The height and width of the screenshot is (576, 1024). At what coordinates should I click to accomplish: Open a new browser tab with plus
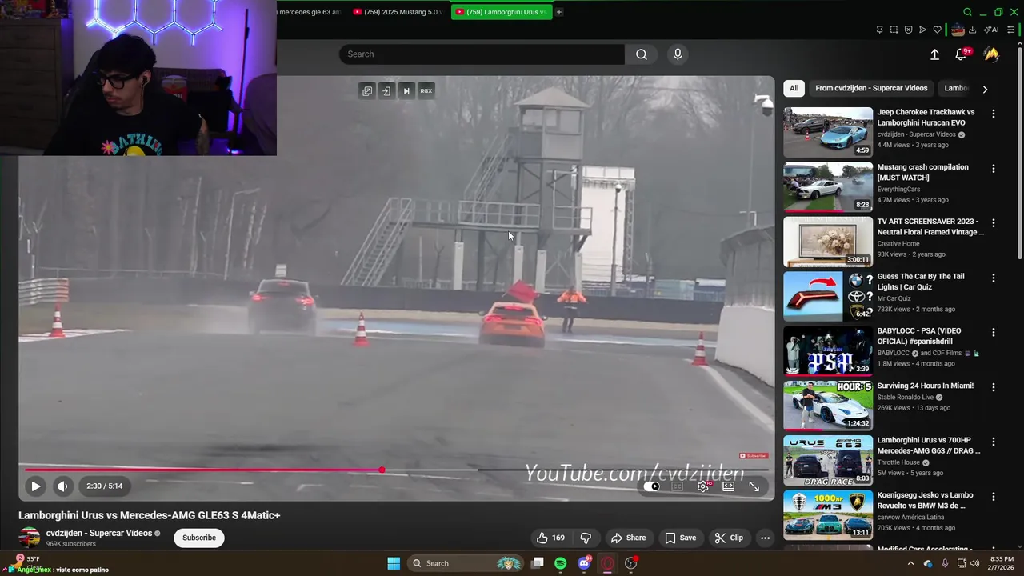tap(559, 12)
